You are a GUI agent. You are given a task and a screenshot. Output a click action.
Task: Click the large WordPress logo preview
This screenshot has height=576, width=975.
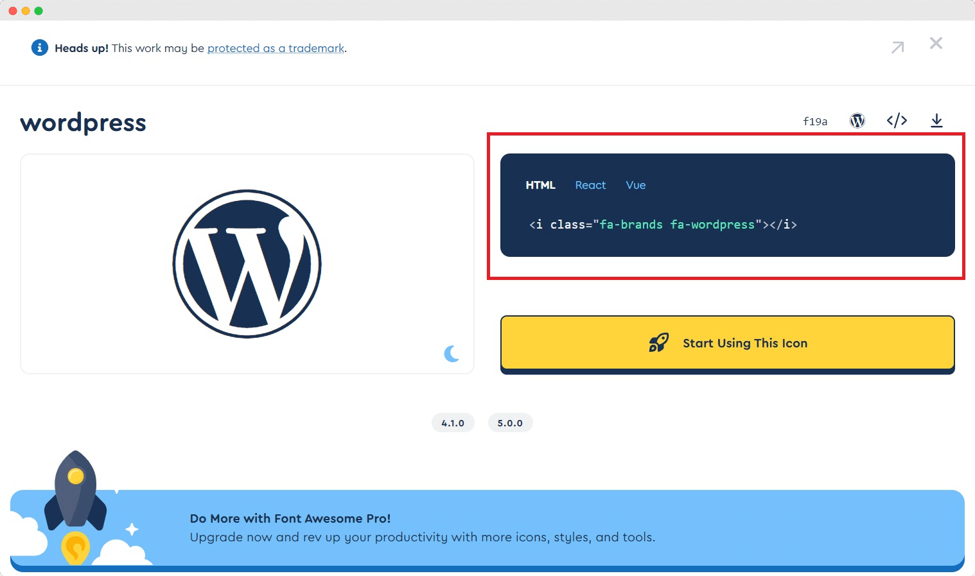(x=247, y=264)
